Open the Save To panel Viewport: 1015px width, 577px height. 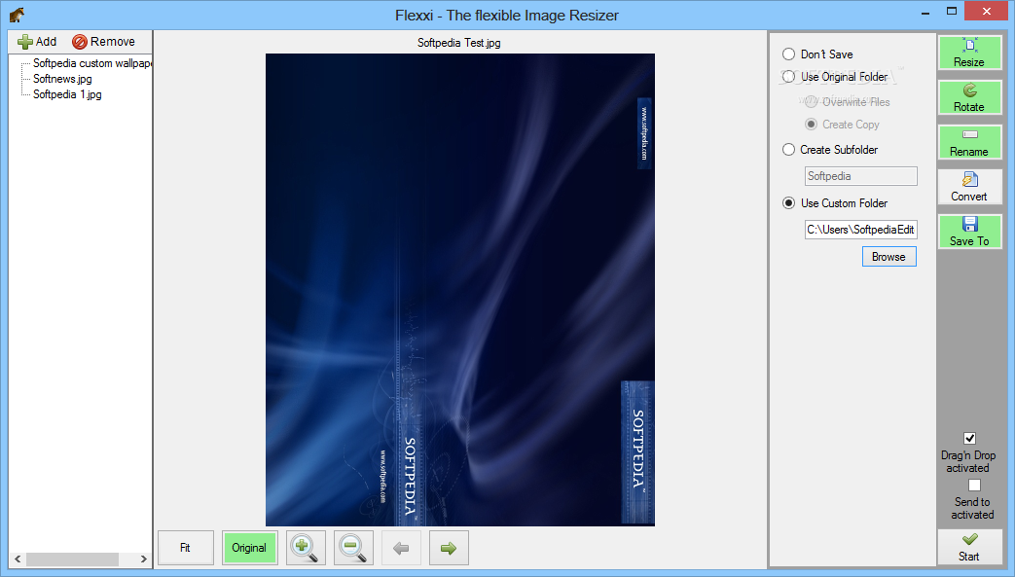coord(969,232)
